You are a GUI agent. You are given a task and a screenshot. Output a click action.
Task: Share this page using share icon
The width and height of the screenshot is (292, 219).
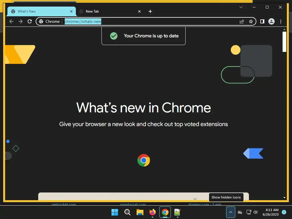pyautogui.click(x=242, y=21)
